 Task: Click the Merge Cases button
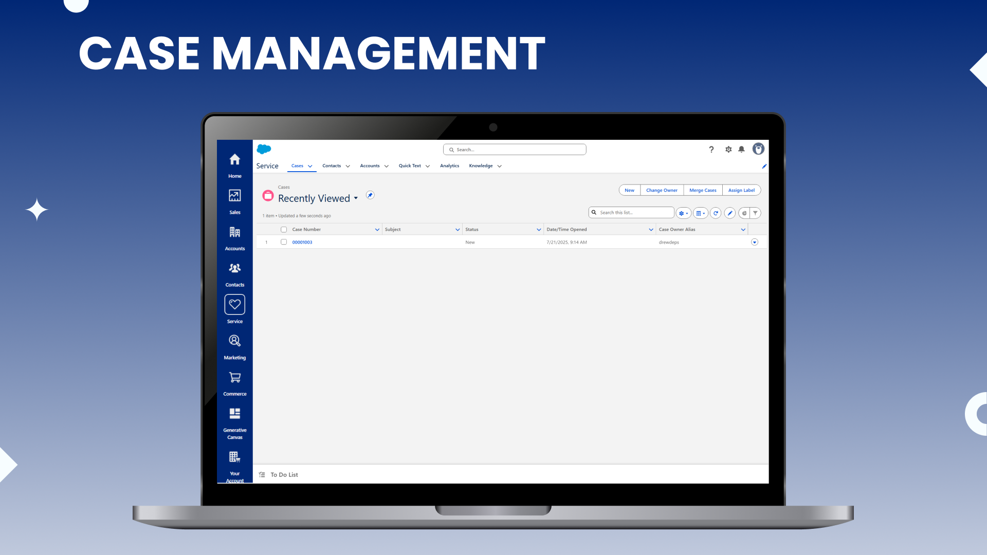[703, 190]
